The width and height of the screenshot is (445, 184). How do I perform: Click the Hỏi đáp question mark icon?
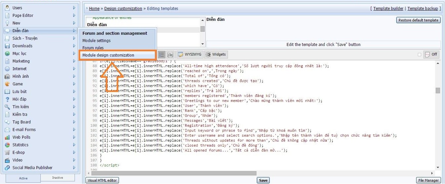7,99
